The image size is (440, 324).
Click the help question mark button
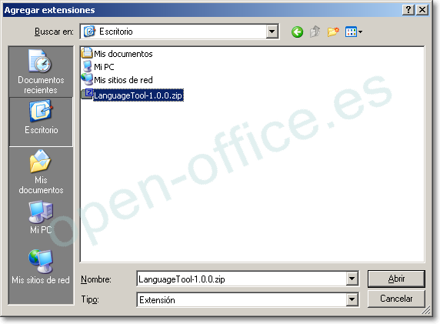(x=408, y=10)
